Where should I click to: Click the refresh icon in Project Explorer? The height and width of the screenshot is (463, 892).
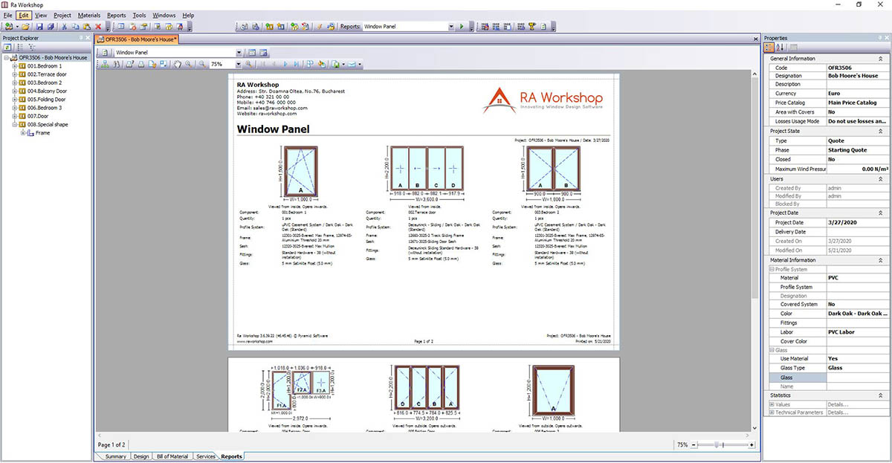pos(7,47)
